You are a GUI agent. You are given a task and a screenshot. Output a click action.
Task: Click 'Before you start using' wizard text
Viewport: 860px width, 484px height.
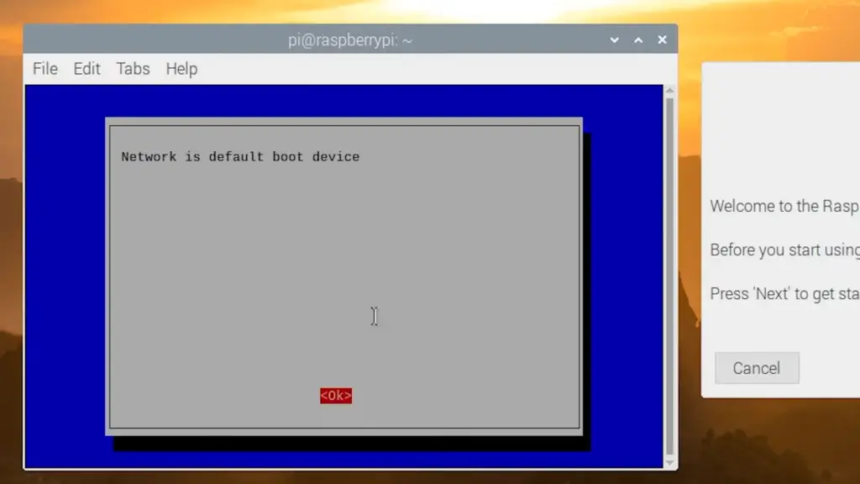click(x=785, y=250)
